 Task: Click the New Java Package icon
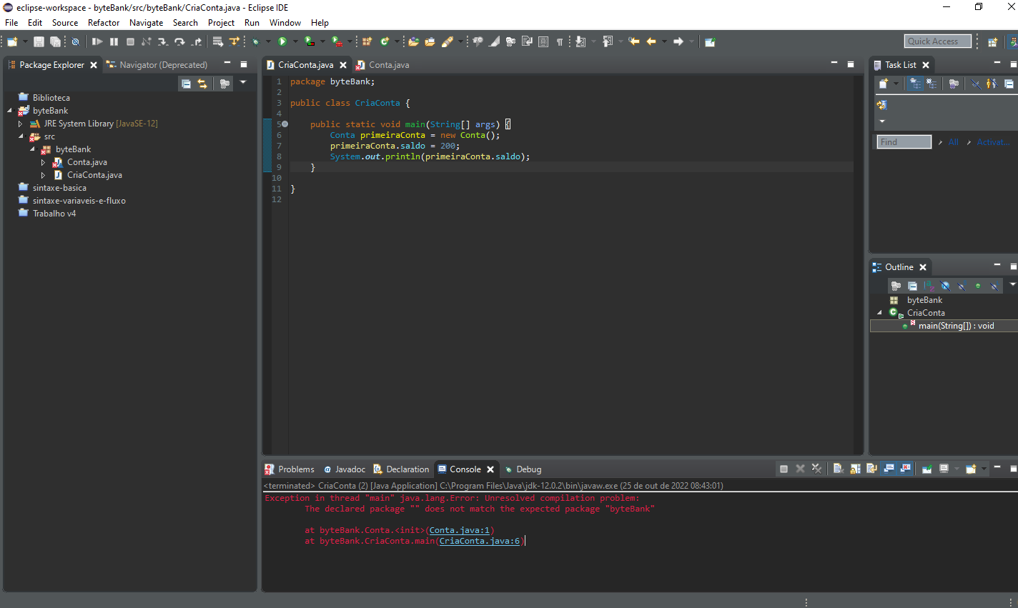click(x=367, y=41)
